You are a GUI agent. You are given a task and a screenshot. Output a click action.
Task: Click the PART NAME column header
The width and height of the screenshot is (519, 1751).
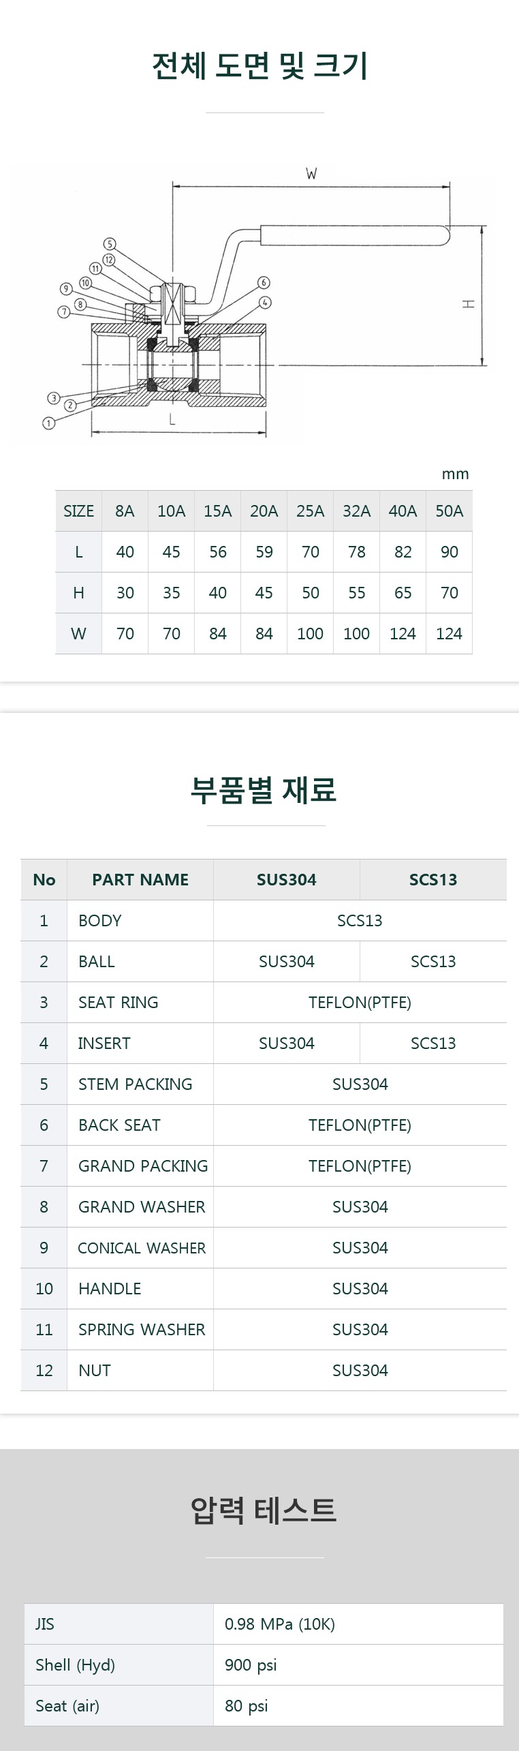(x=140, y=880)
